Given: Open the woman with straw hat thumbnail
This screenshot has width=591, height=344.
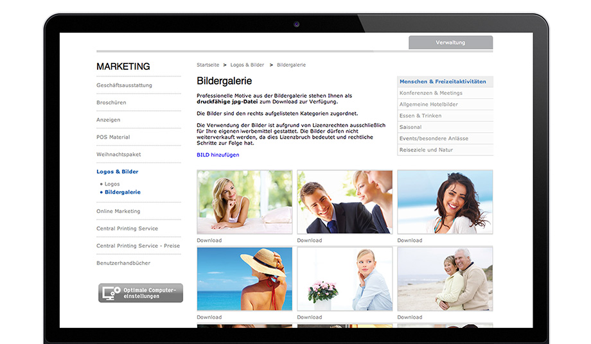Looking at the screenshot, I should pyautogui.click(x=244, y=279).
